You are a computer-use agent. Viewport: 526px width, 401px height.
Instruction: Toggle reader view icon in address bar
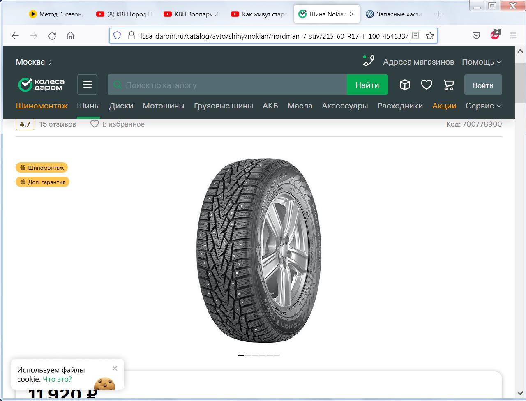coord(415,36)
